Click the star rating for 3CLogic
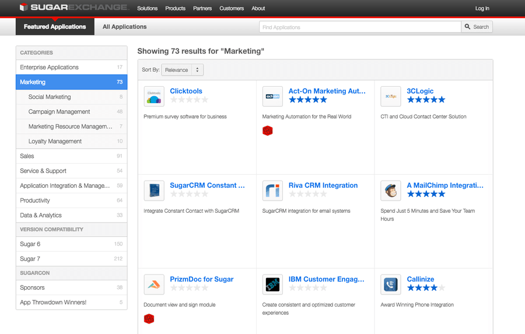525x334 pixels. coord(426,100)
